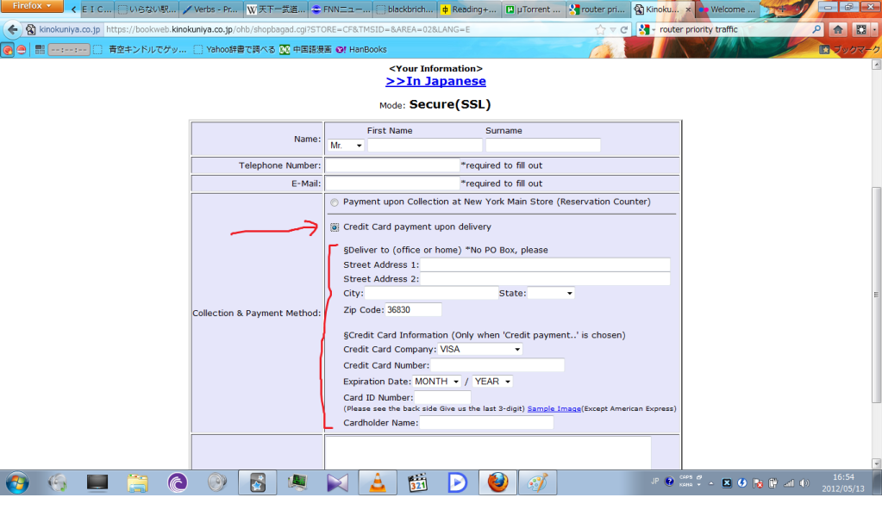Open the Sample Image link

pos(554,408)
